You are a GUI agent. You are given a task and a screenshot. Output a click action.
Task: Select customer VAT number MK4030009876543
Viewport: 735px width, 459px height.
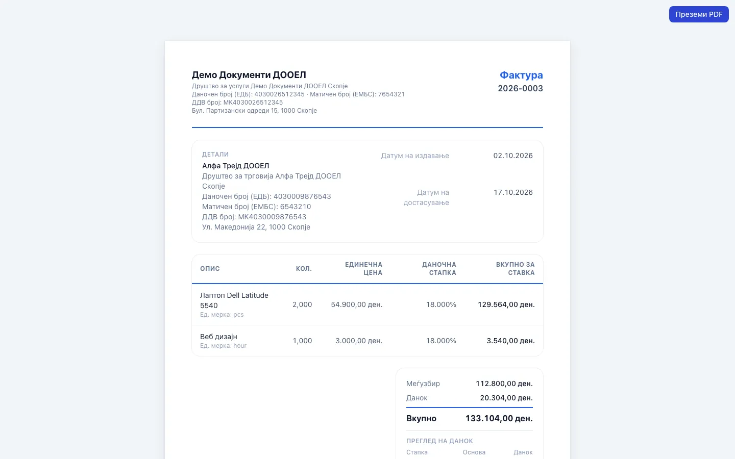click(x=254, y=217)
